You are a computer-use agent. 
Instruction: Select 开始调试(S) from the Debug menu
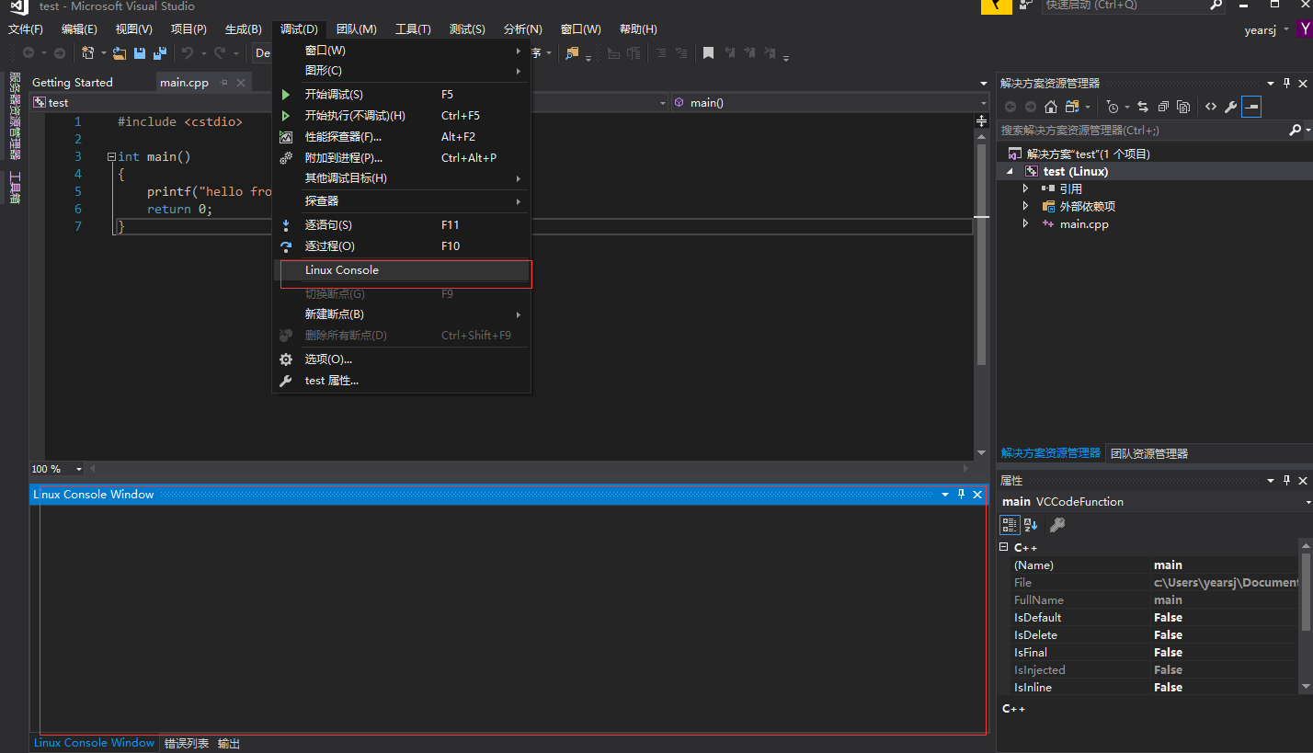401,95
